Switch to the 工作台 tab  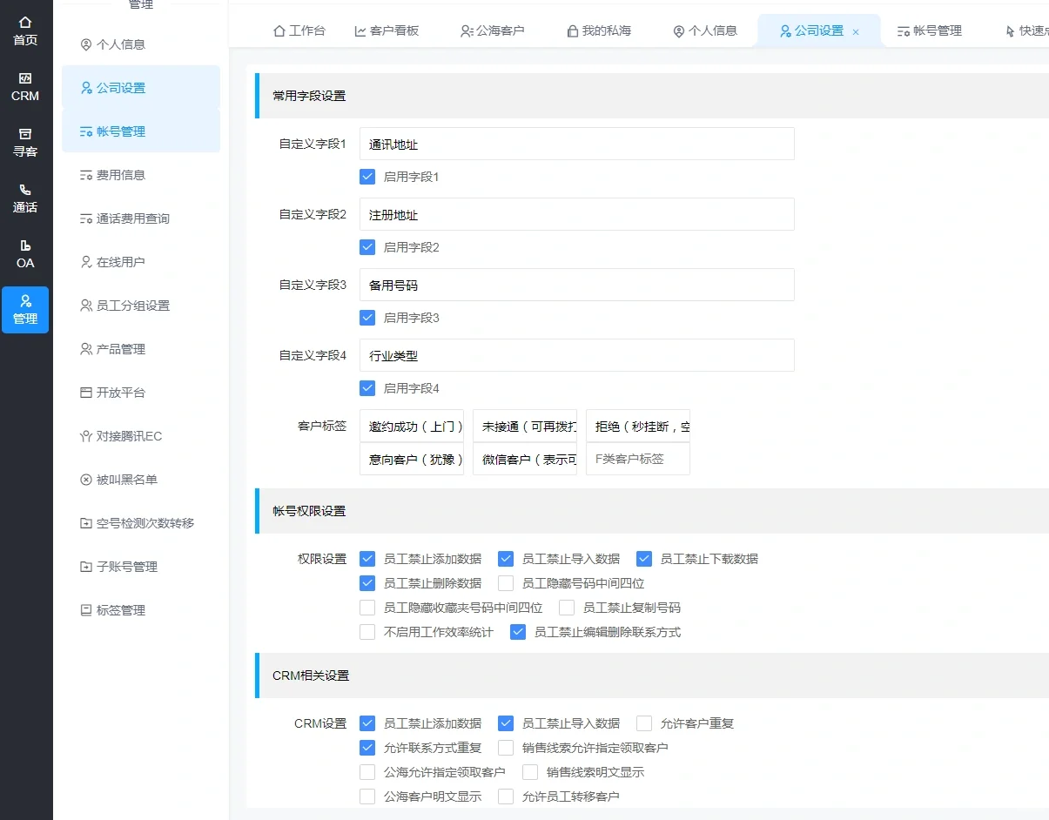(x=299, y=30)
